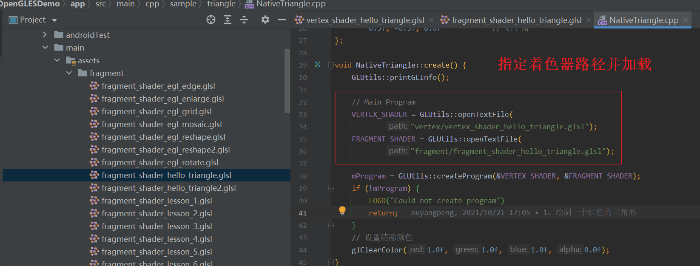The width and height of the screenshot is (700, 266).
Task: Click Project panel vertical scrollbar
Action: coord(287,81)
